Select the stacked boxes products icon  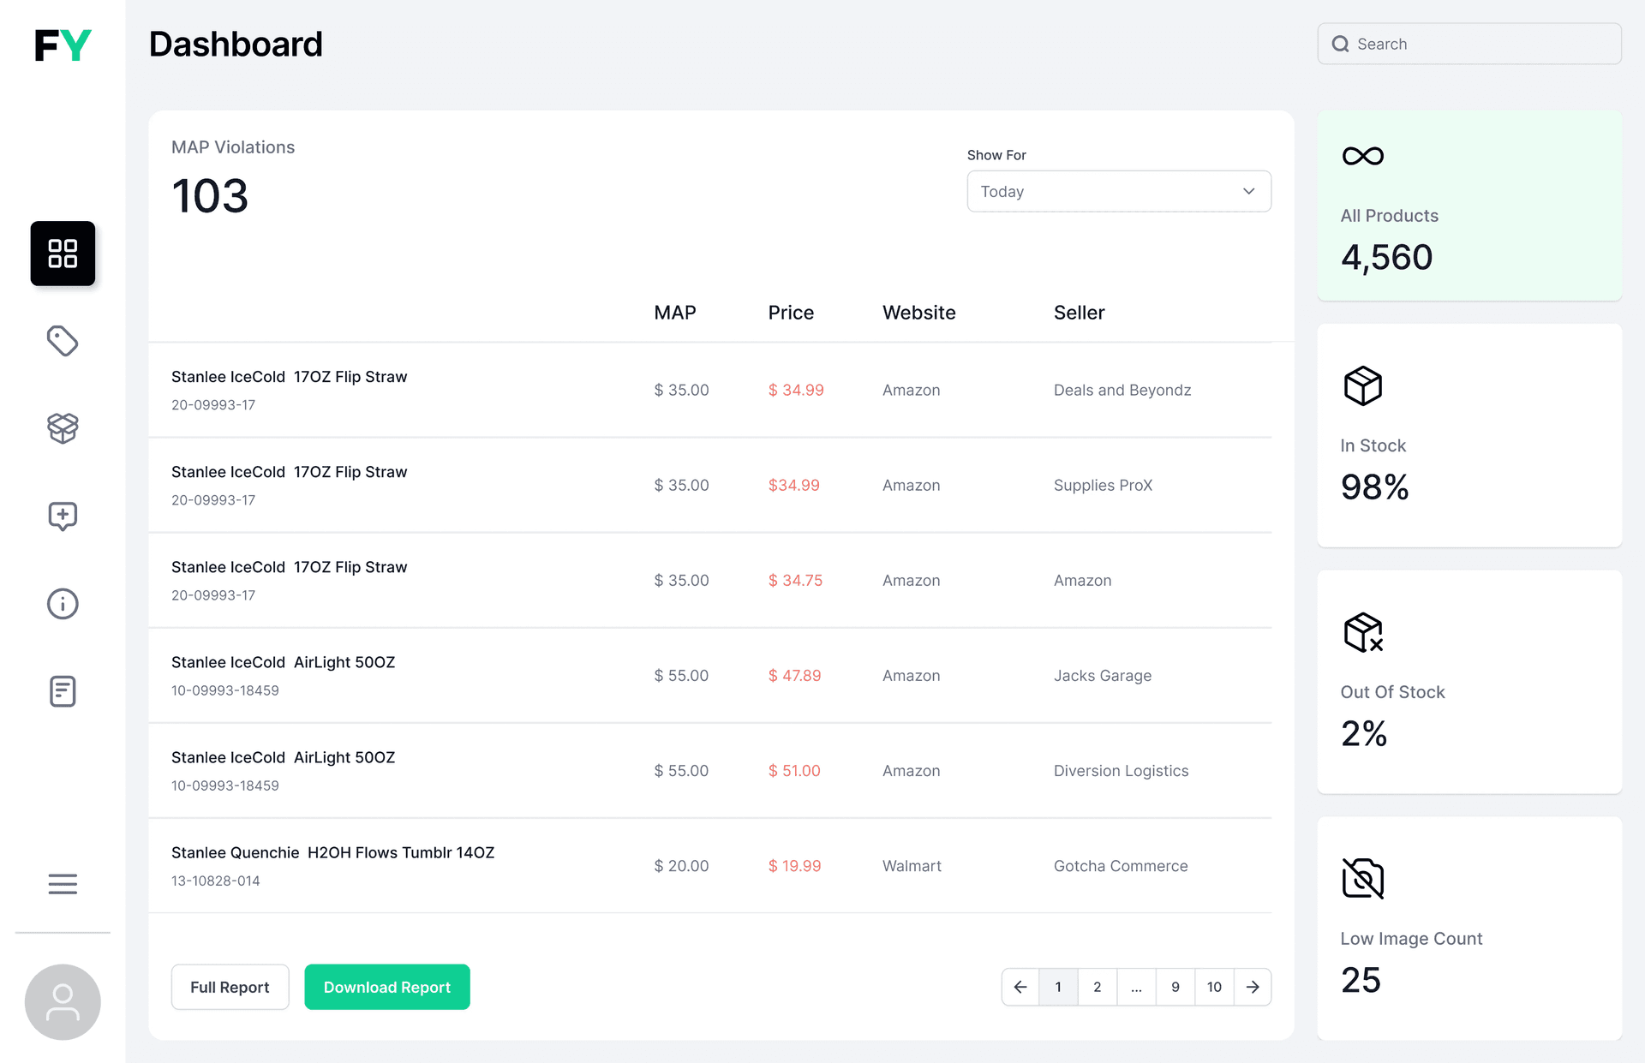pos(63,428)
